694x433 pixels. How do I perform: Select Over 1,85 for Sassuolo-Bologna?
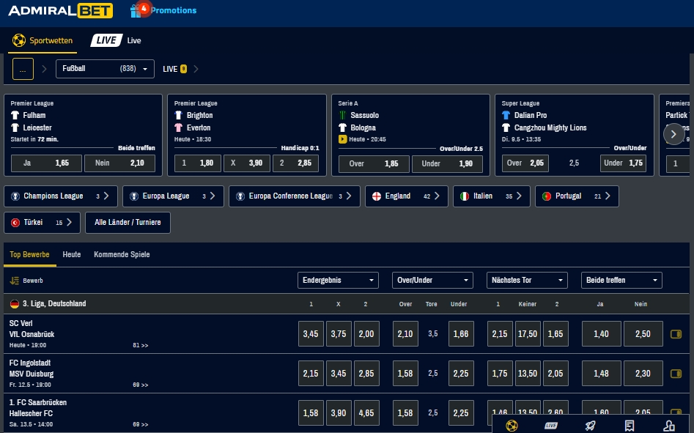tap(374, 164)
